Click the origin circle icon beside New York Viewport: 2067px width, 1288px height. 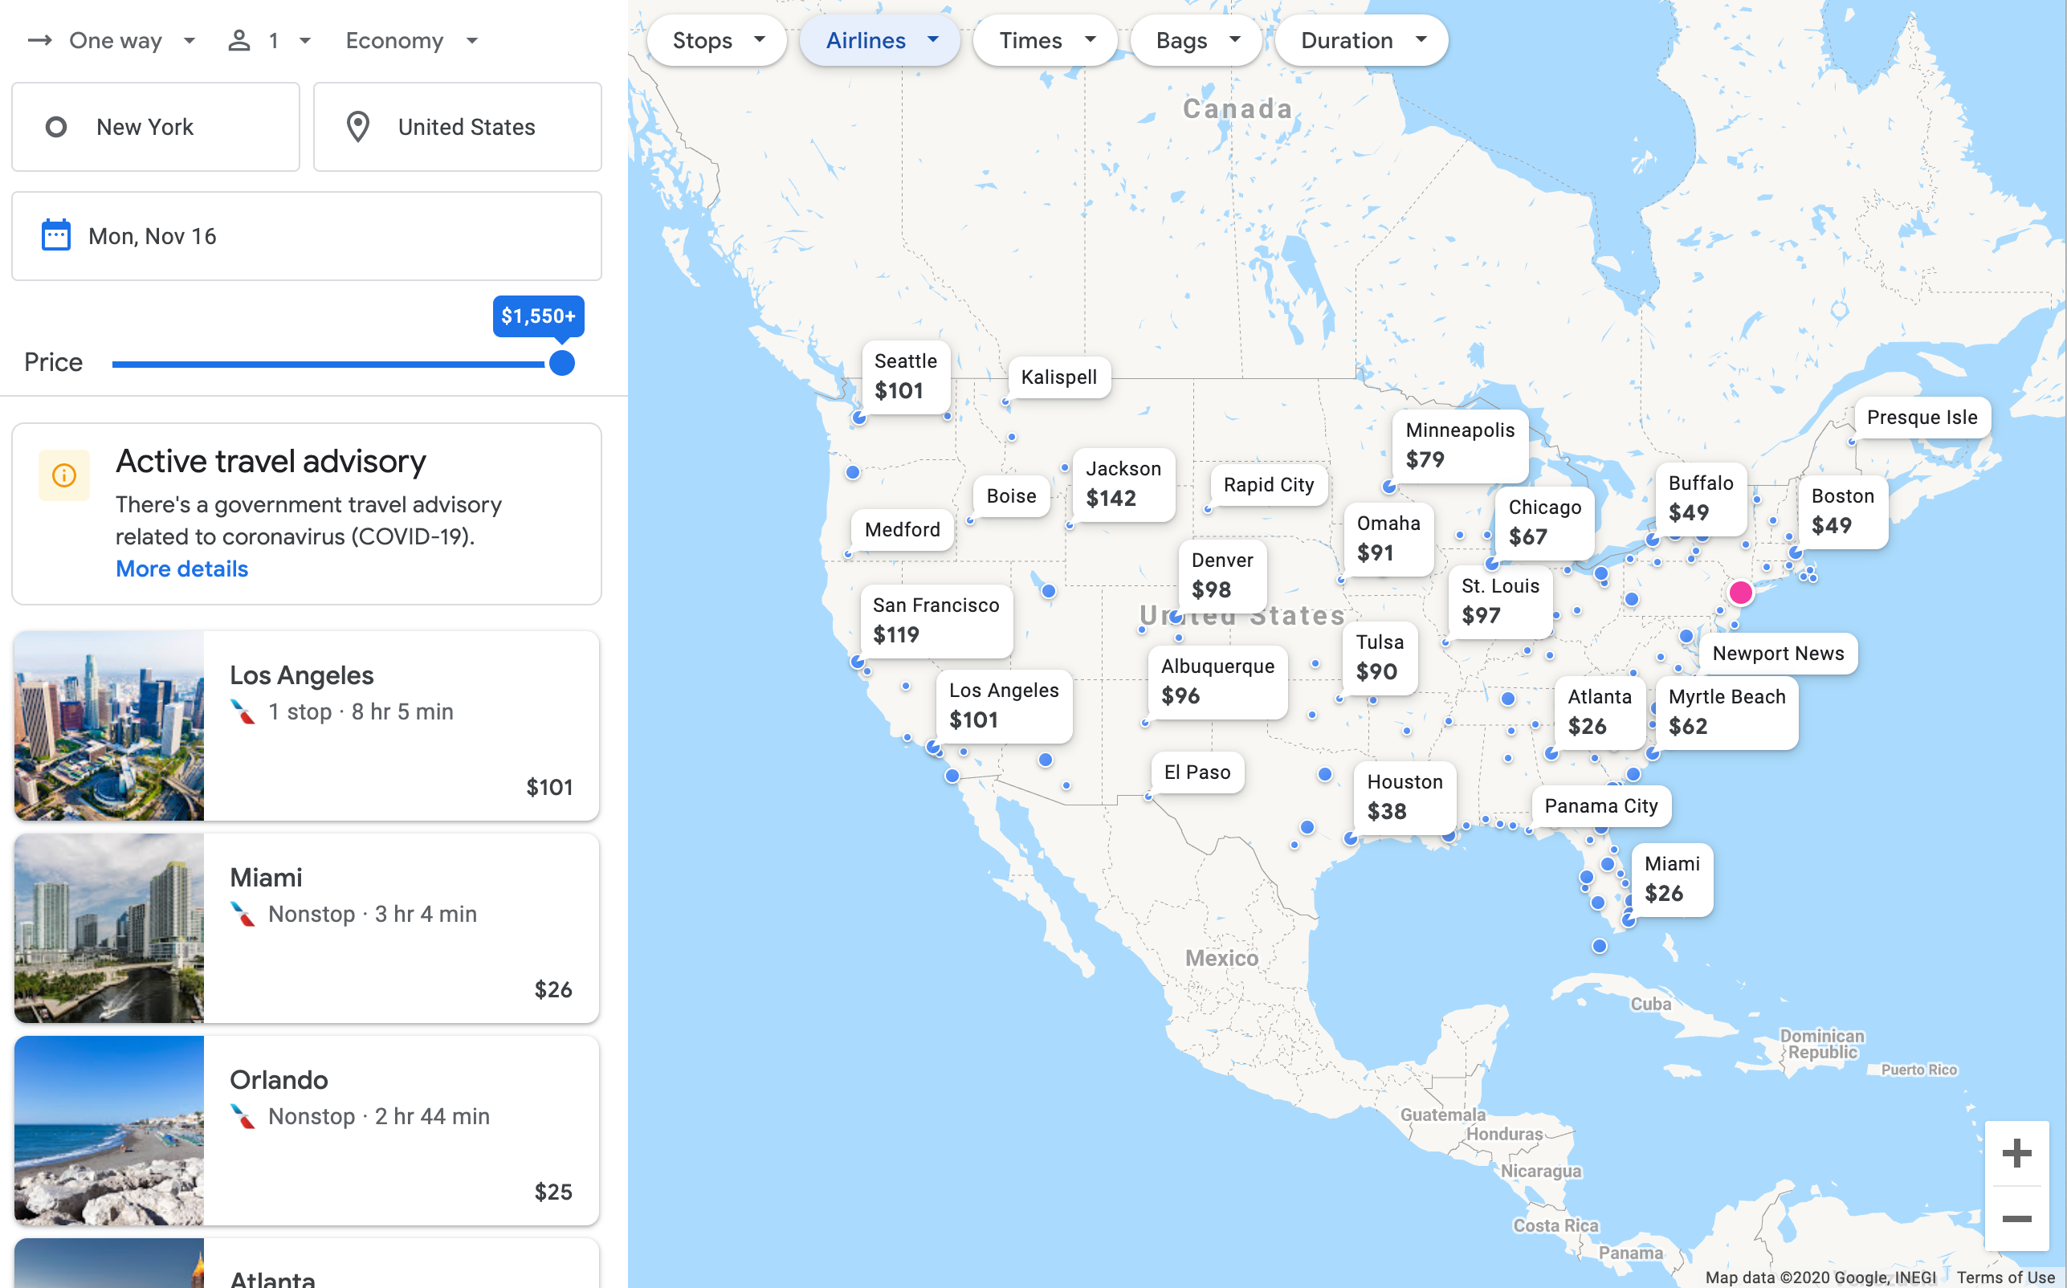pyautogui.click(x=56, y=127)
